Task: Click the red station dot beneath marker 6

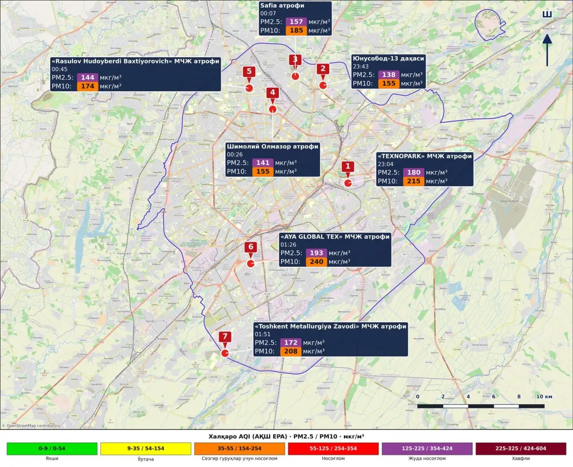Action: point(251,263)
